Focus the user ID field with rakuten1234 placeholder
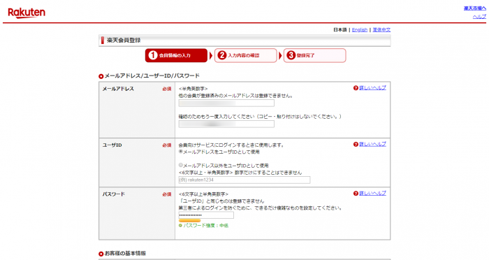Image resolution: width=489 pixels, height=260 pixels. point(245,180)
